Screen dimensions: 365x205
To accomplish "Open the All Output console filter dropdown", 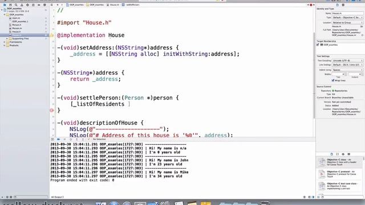I will coord(58,197).
